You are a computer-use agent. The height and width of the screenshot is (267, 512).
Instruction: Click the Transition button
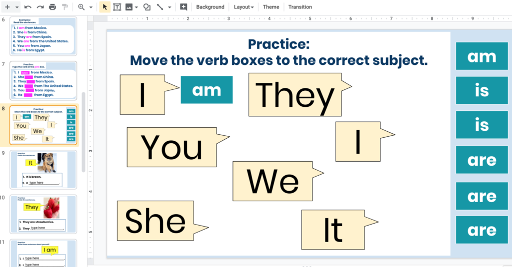(300, 7)
